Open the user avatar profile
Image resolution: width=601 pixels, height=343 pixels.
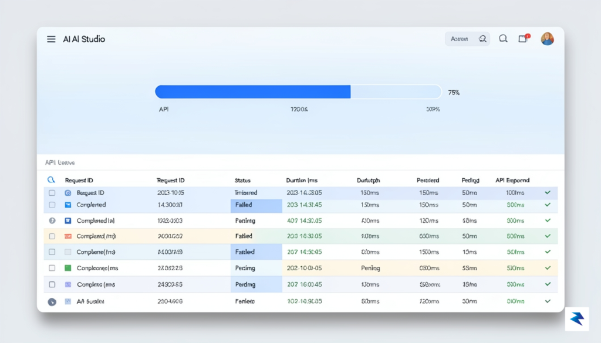coord(548,39)
